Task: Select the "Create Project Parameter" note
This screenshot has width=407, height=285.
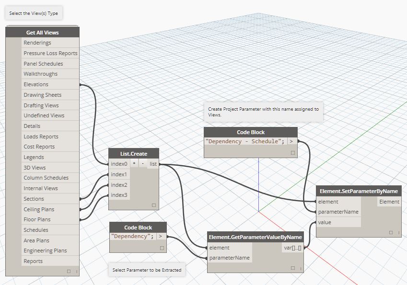Action: tap(264, 112)
